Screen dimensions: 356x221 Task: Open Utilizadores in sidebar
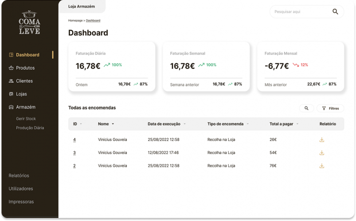point(21,189)
